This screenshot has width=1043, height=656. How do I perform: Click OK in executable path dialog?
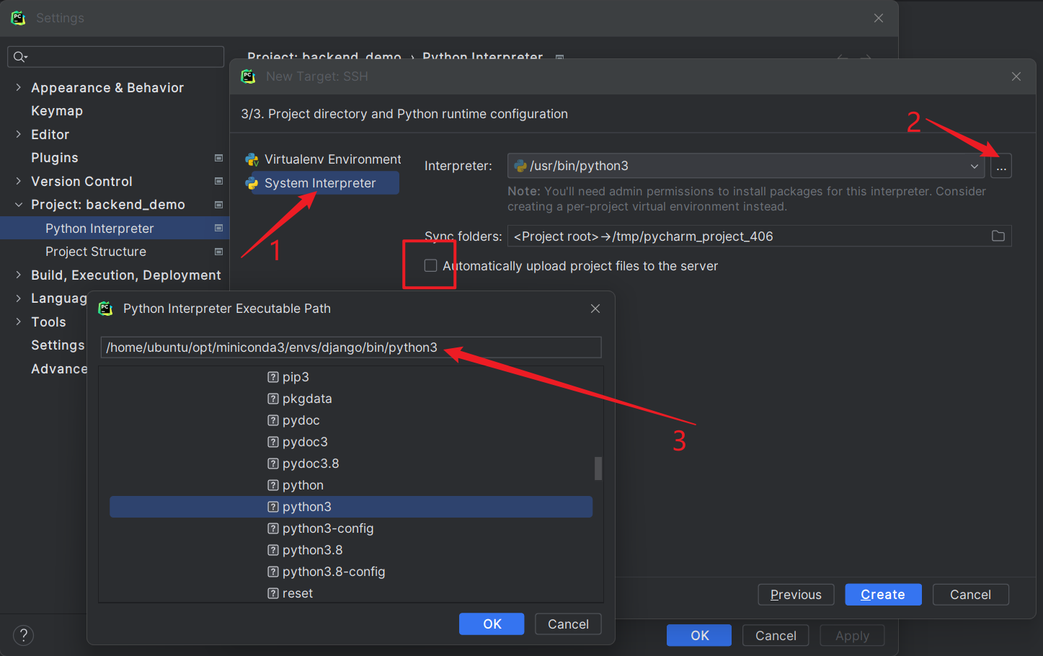(492, 624)
